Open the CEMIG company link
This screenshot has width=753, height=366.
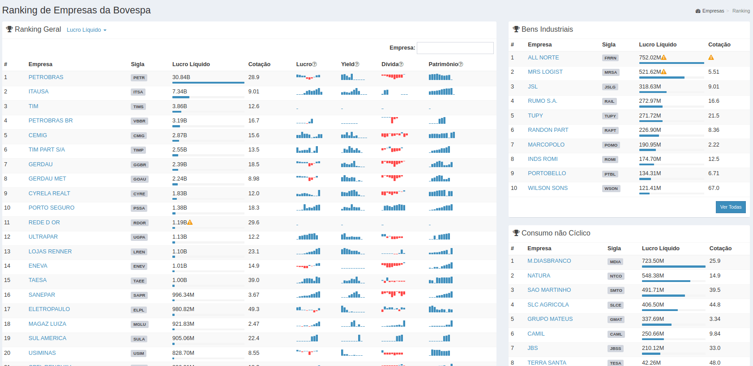[38, 135]
